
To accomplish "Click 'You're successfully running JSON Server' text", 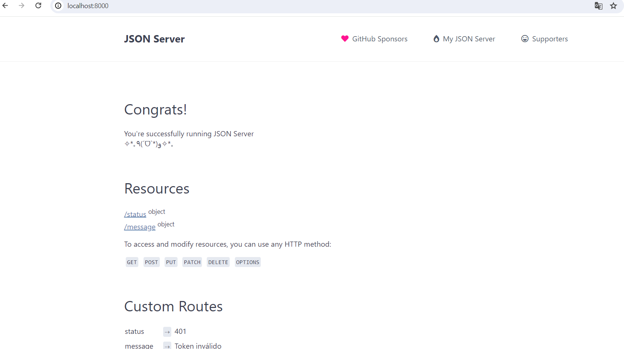I will tap(189, 134).
